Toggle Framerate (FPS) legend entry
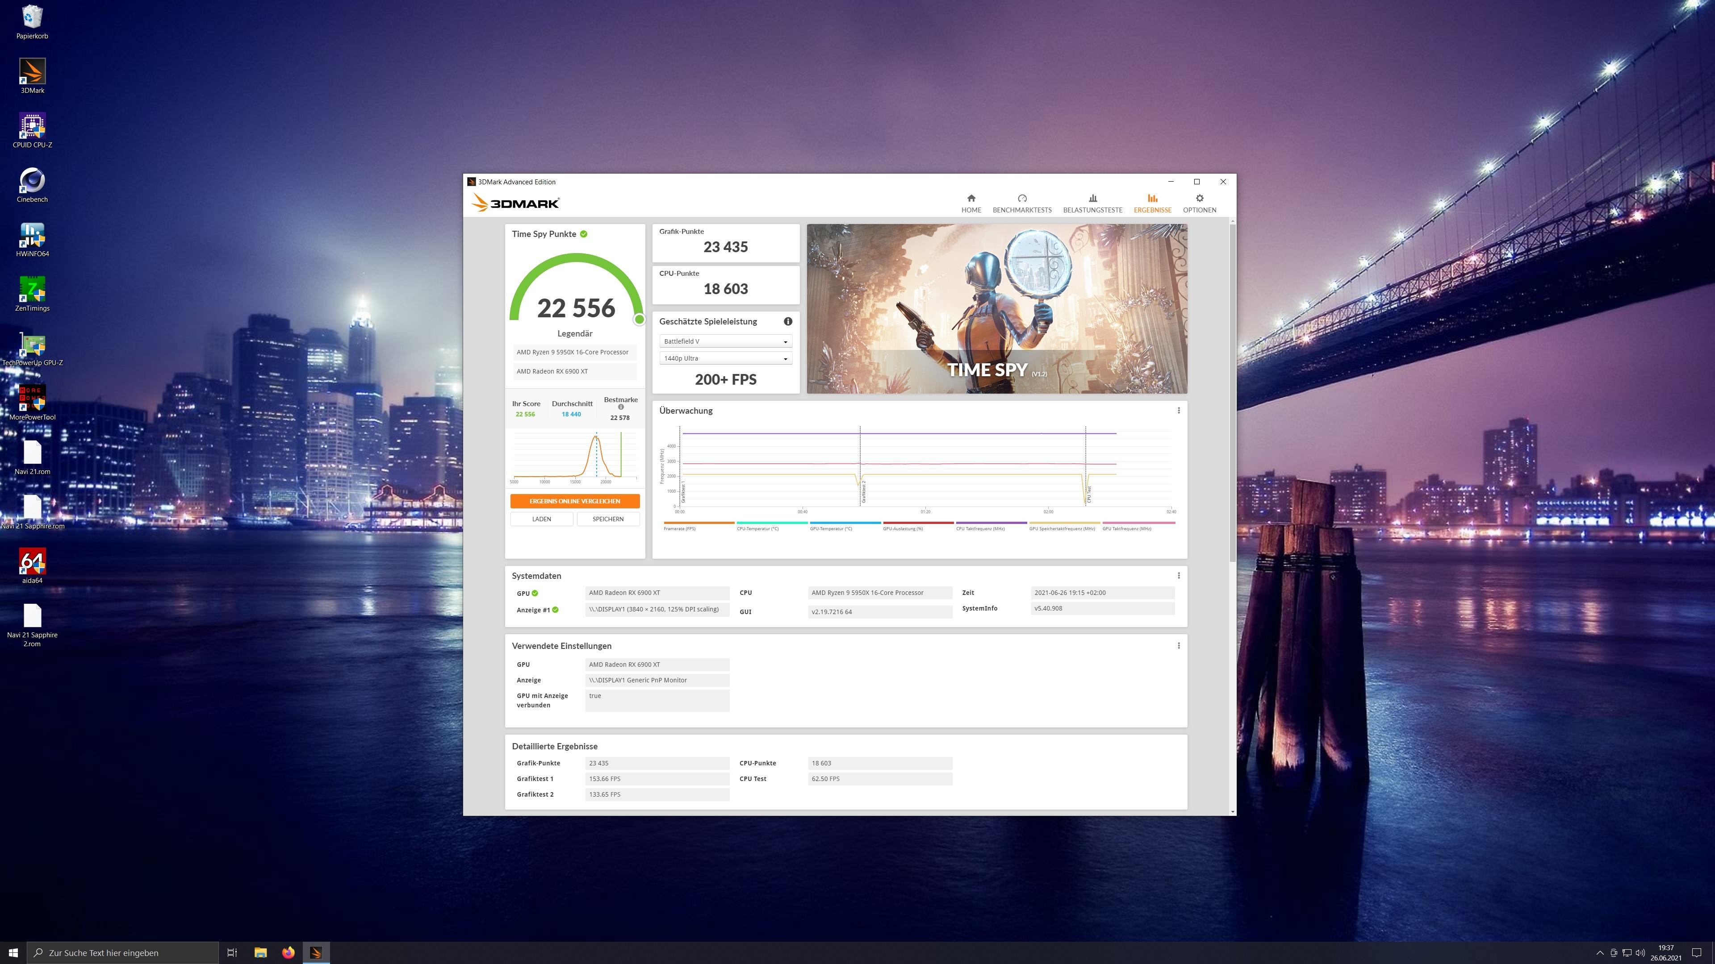 point(699,526)
